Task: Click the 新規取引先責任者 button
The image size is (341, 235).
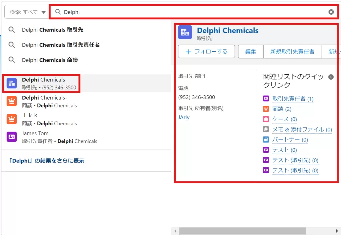Action: click(x=292, y=52)
